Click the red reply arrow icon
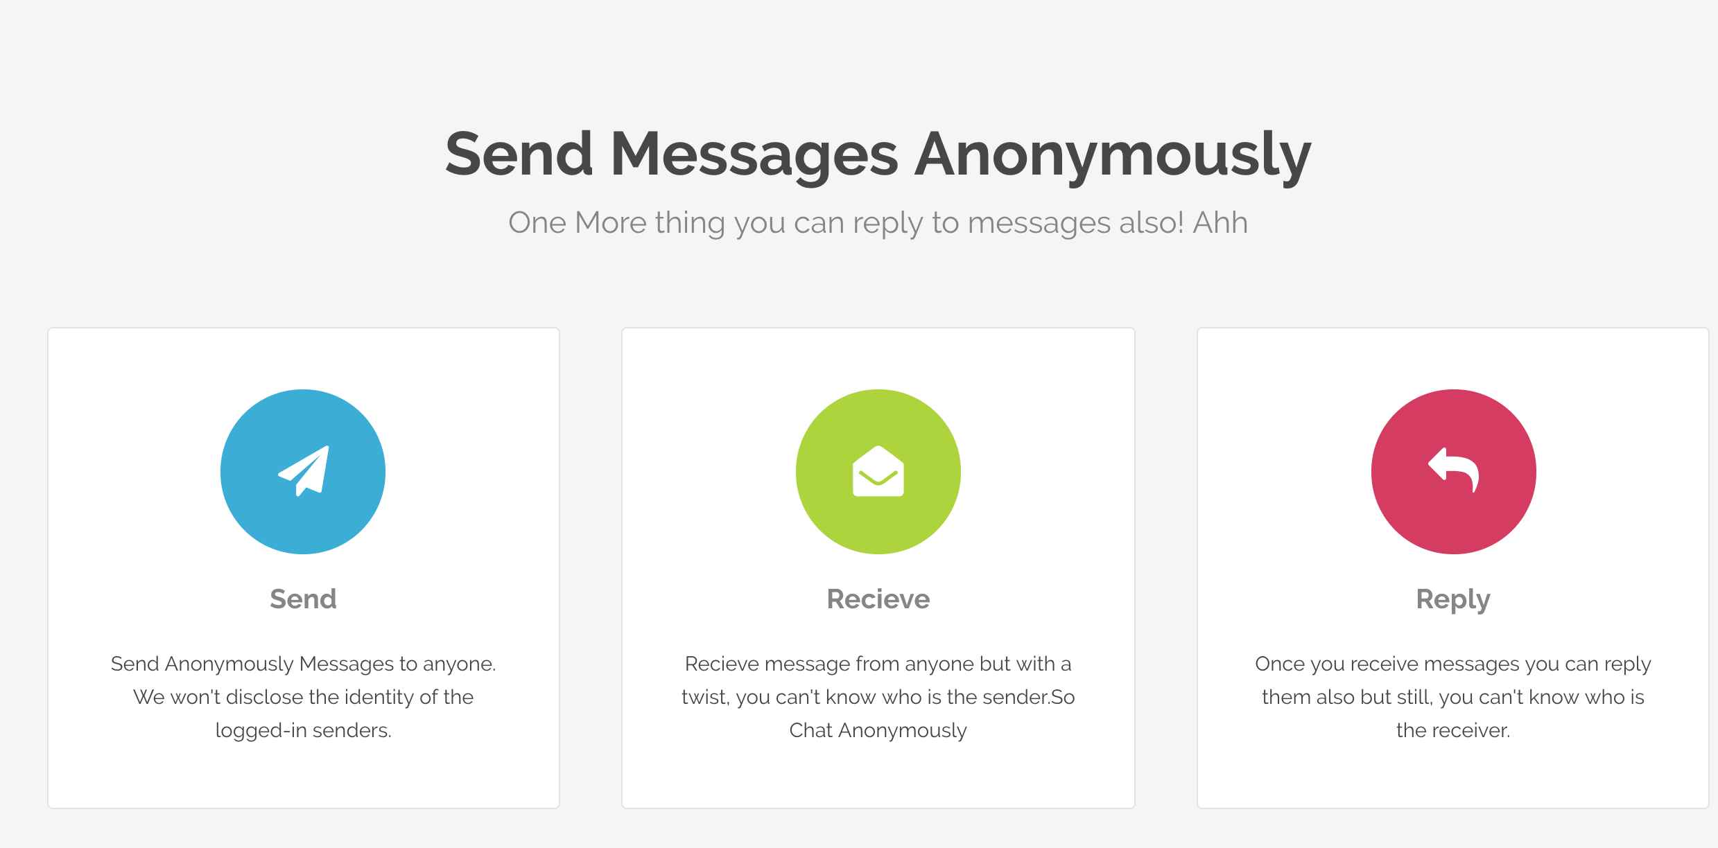 [1454, 472]
